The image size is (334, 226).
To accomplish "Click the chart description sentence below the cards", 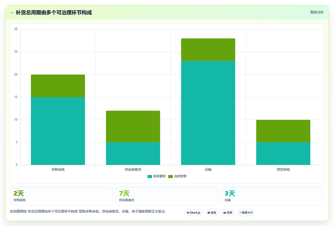I will (89, 211).
